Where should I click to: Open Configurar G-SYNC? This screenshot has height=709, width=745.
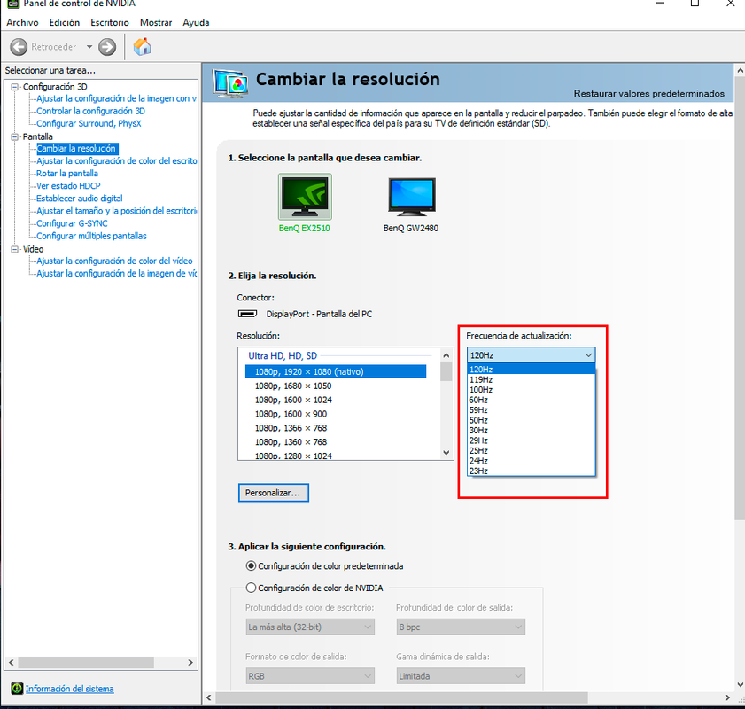point(73,223)
